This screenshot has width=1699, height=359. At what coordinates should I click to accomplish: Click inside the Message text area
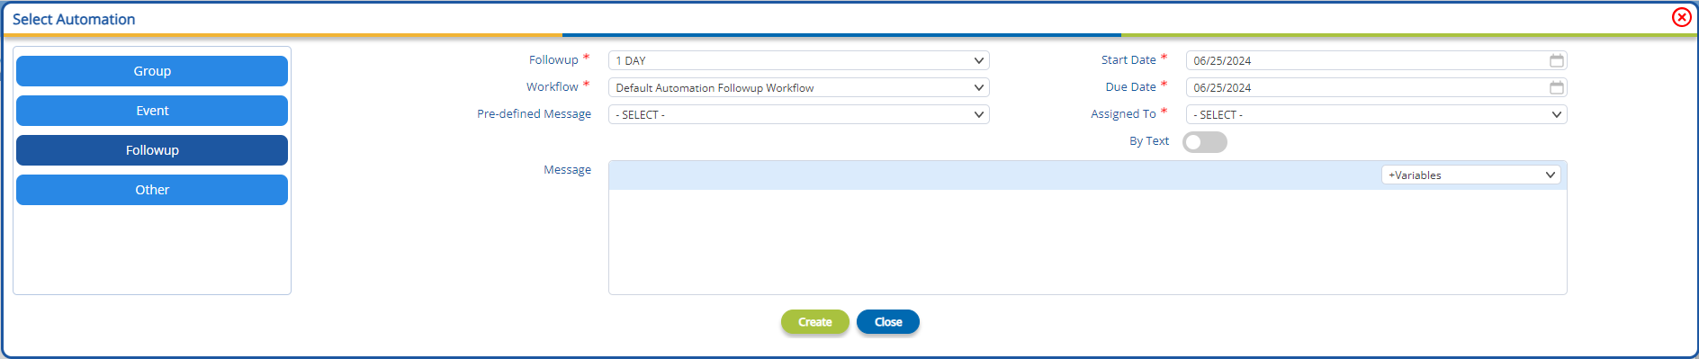point(1087,241)
